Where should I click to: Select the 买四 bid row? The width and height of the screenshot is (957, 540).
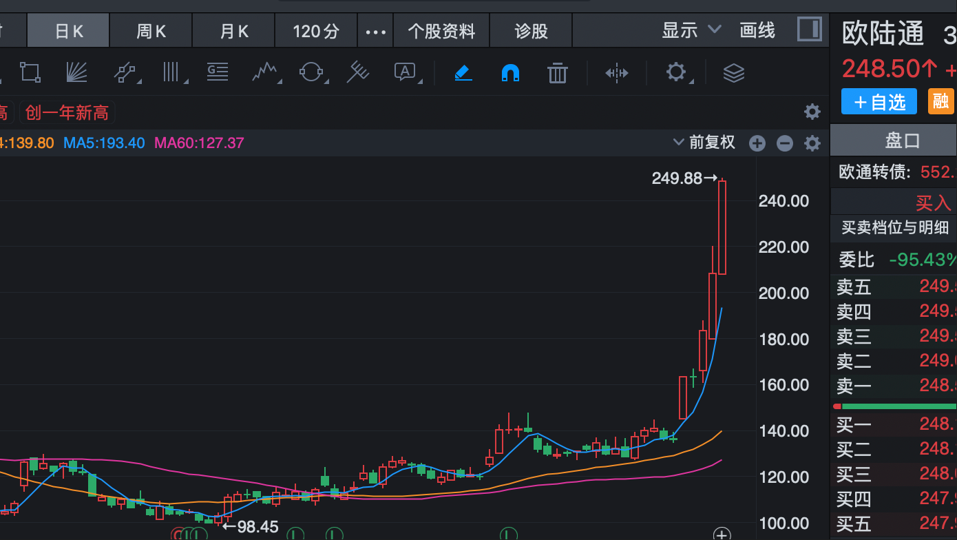(x=894, y=499)
